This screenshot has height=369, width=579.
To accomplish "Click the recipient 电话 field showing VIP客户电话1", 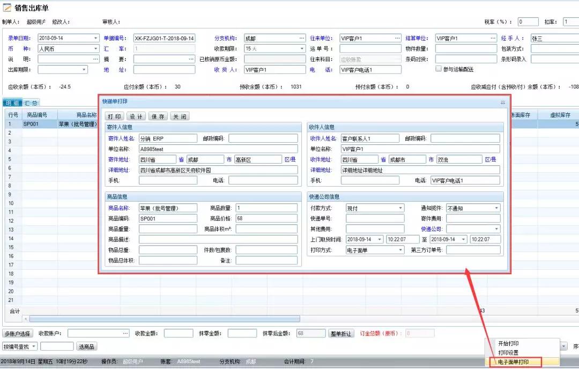I will coord(465,180).
